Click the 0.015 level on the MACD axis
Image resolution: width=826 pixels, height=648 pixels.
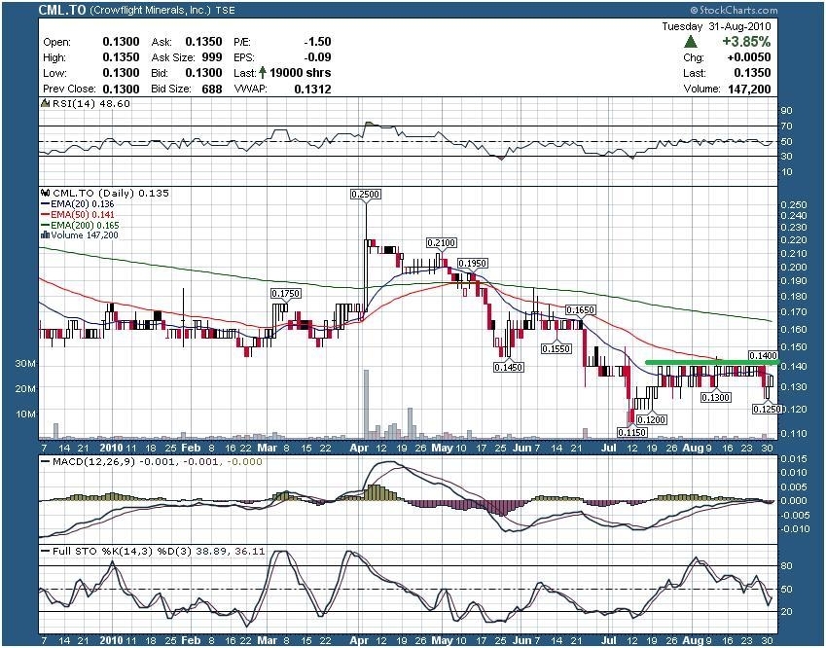tap(794, 459)
